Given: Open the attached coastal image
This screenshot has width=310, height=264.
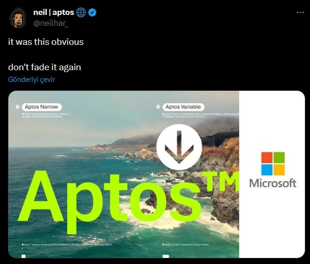Looking at the screenshot, I should [x=156, y=175].
